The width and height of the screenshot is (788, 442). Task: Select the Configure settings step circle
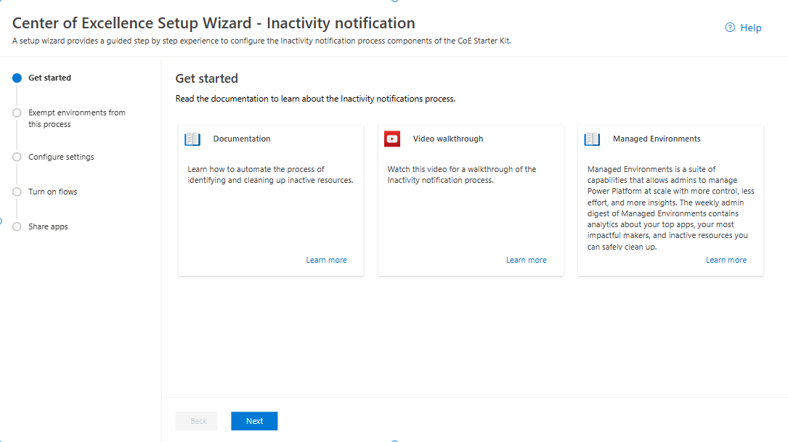point(17,157)
